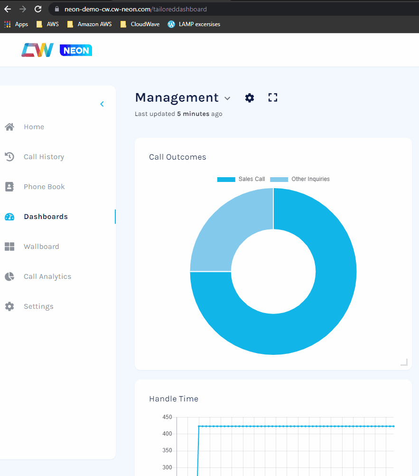The height and width of the screenshot is (476, 419).
Task: Click the Call Outcomes widget resize handle
Action: point(404,362)
